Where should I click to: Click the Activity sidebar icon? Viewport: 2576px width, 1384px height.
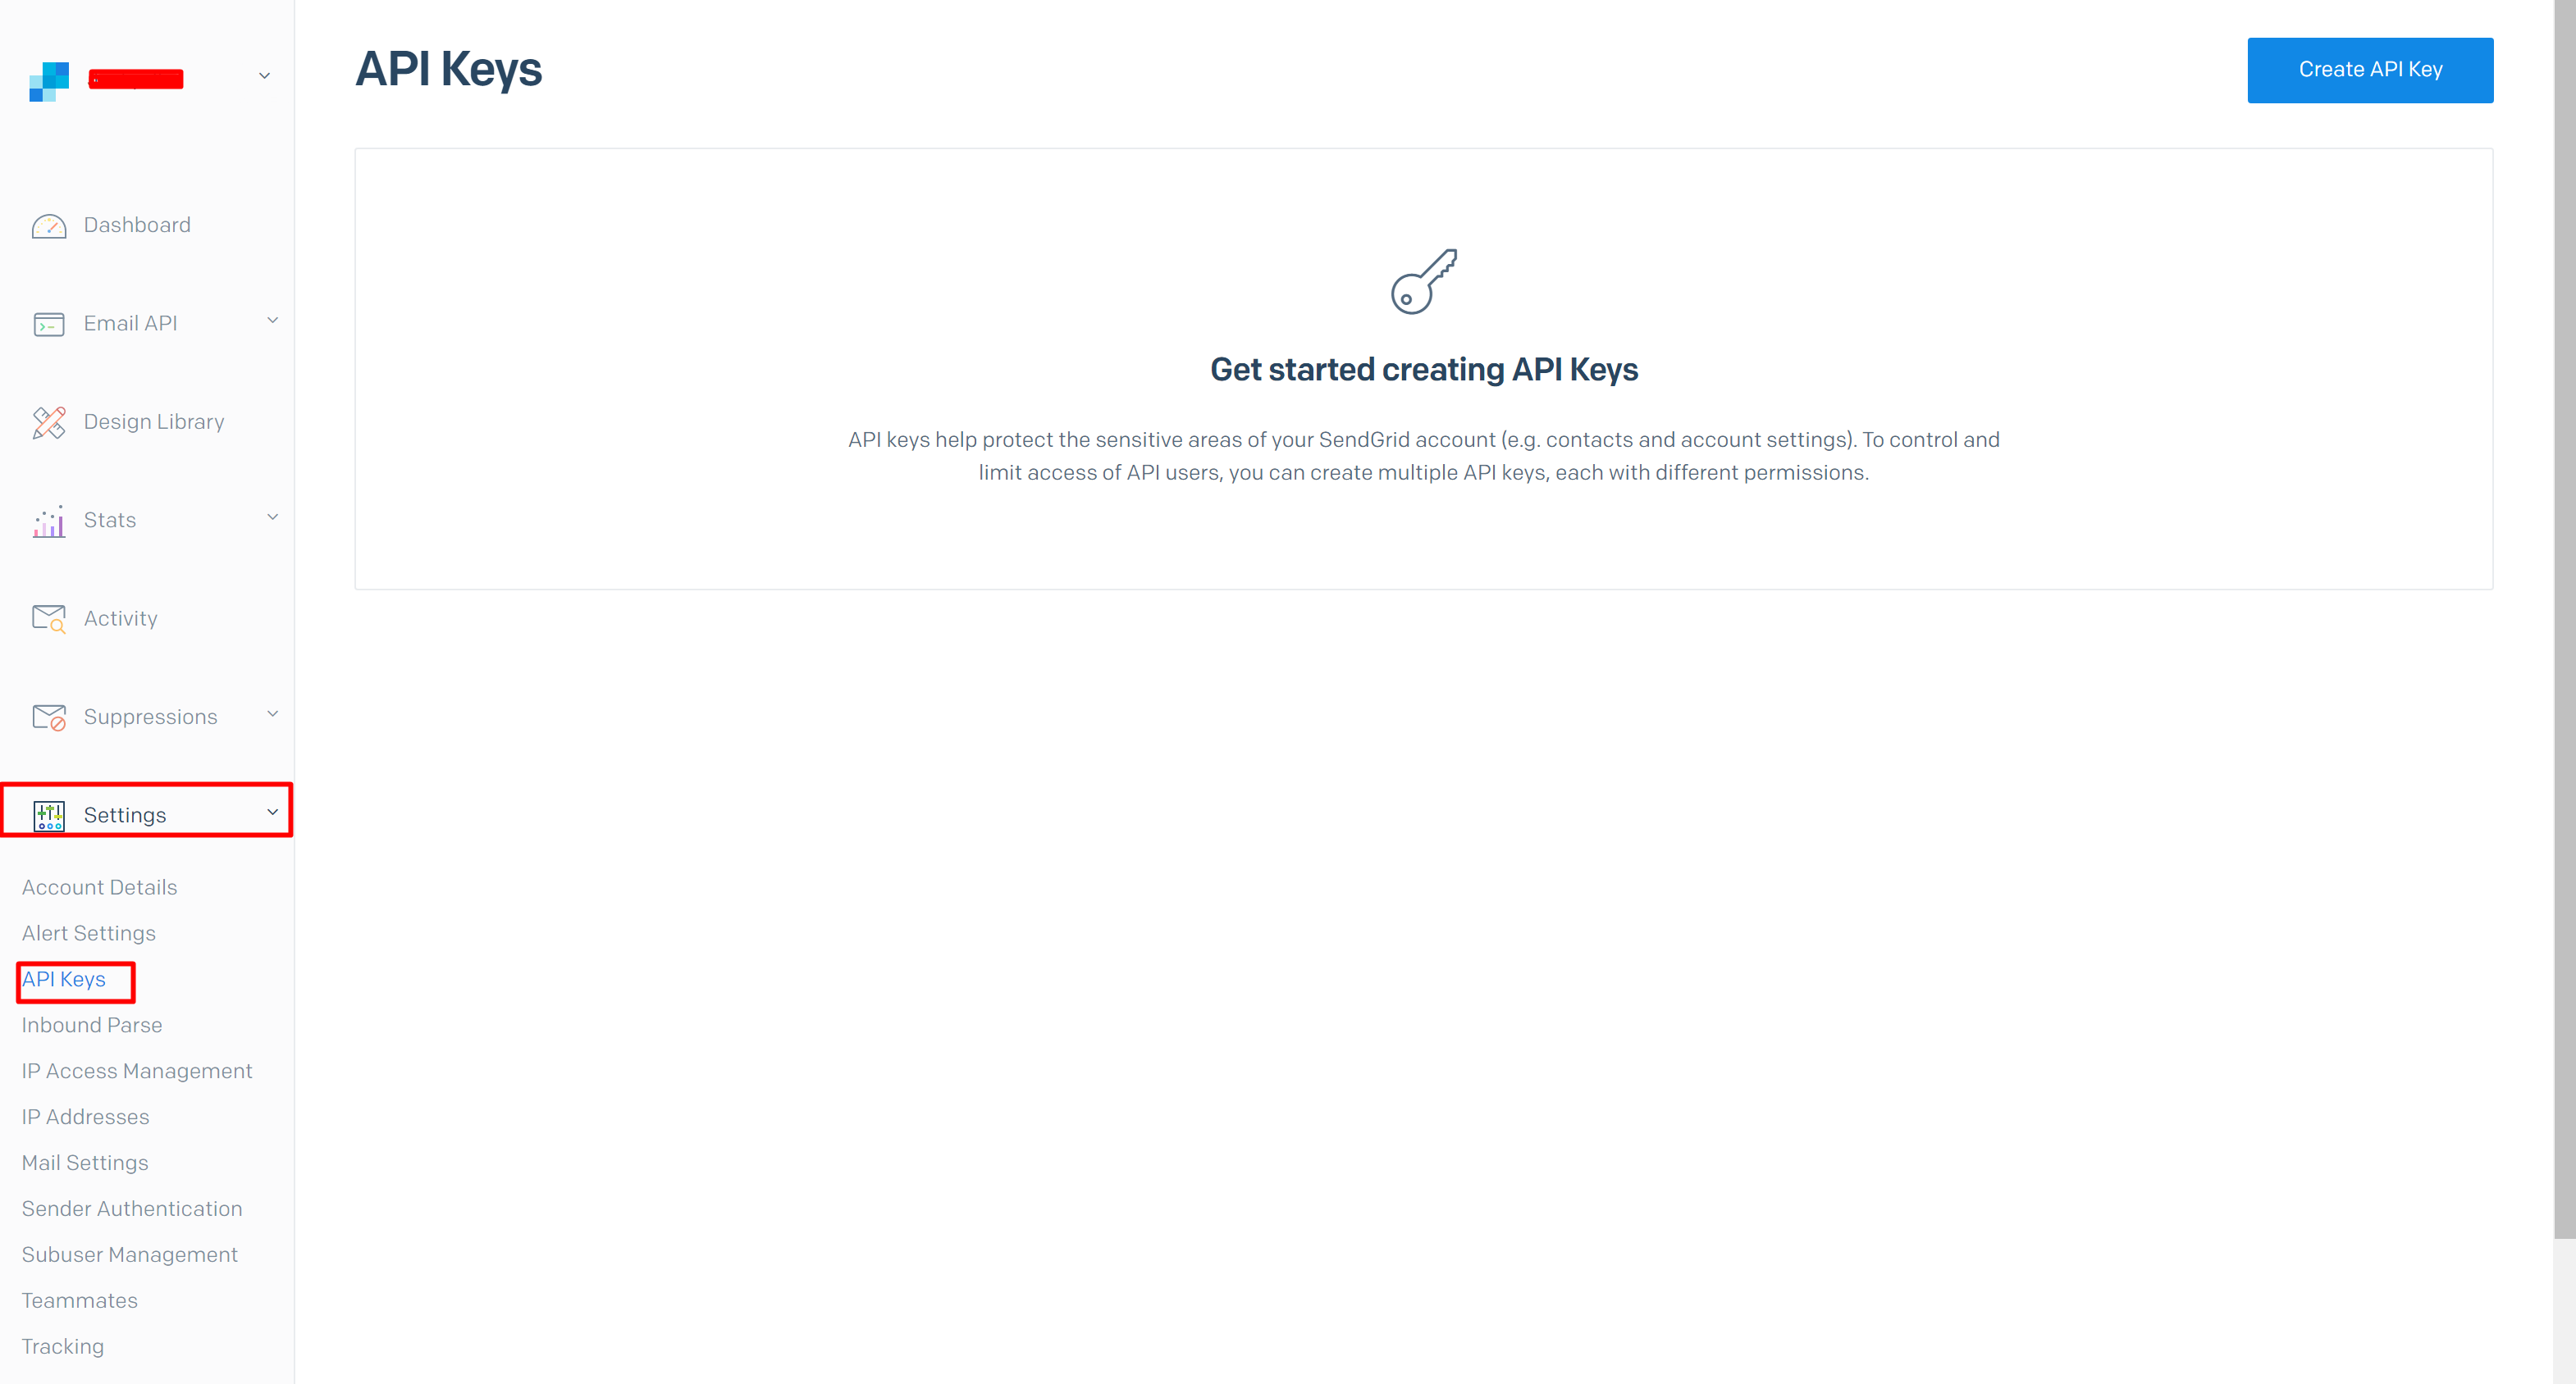coord(49,617)
